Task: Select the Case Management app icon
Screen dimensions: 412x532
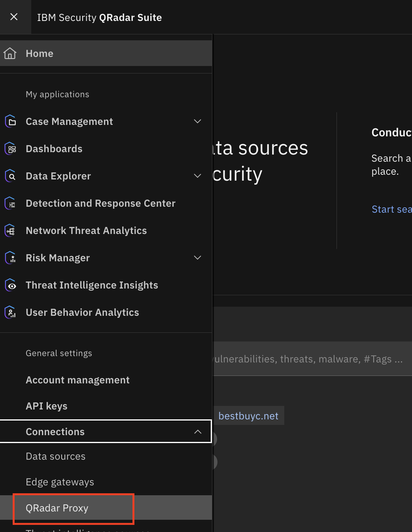Action: [10, 121]
